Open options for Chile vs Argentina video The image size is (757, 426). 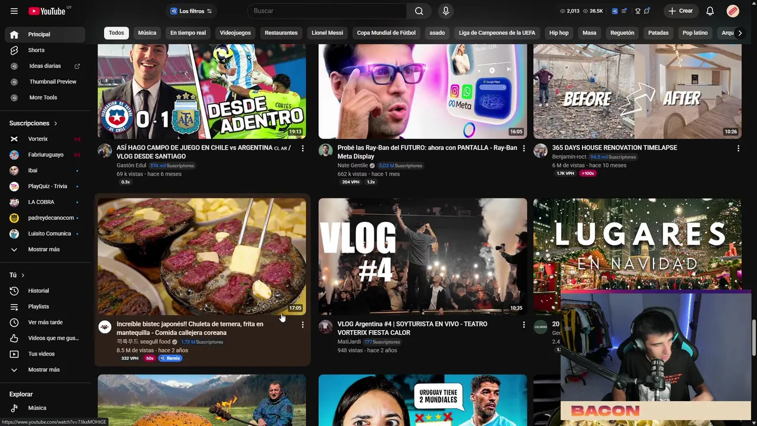(x=302, y=148)
